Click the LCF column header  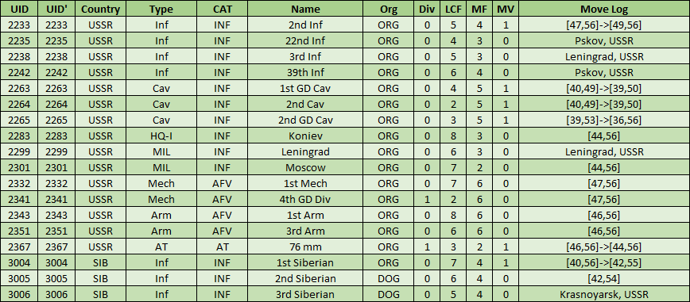pos(453,10)
